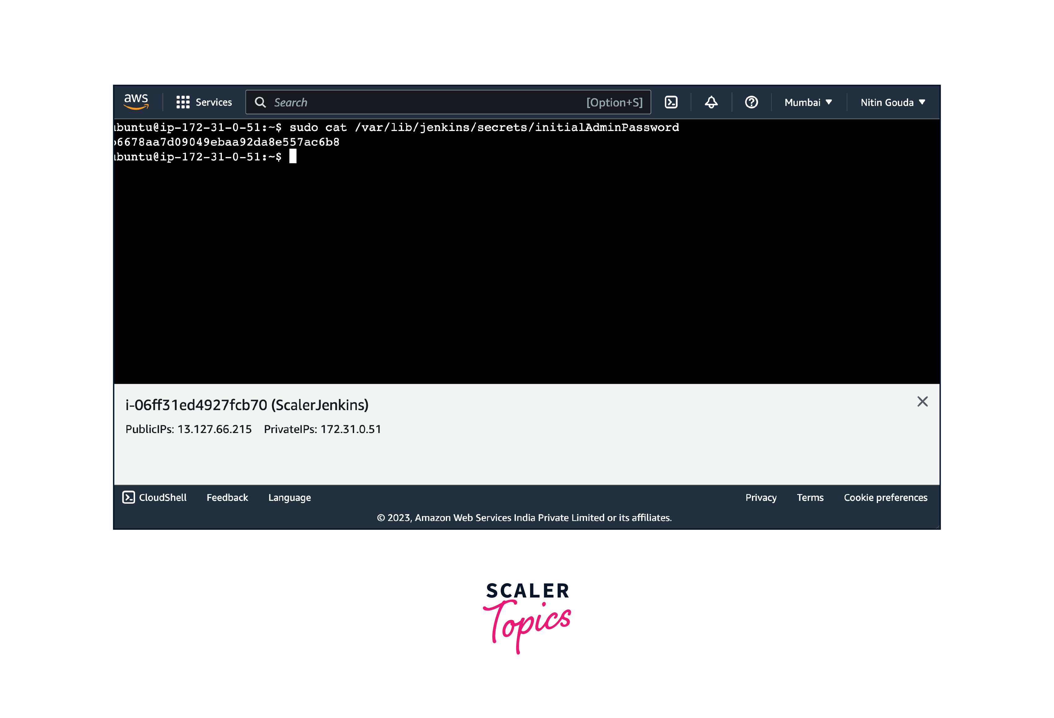Viewport: 1054px width, 718px height.
Task: Open the Language selector in footer
Action: pos(289,497)
